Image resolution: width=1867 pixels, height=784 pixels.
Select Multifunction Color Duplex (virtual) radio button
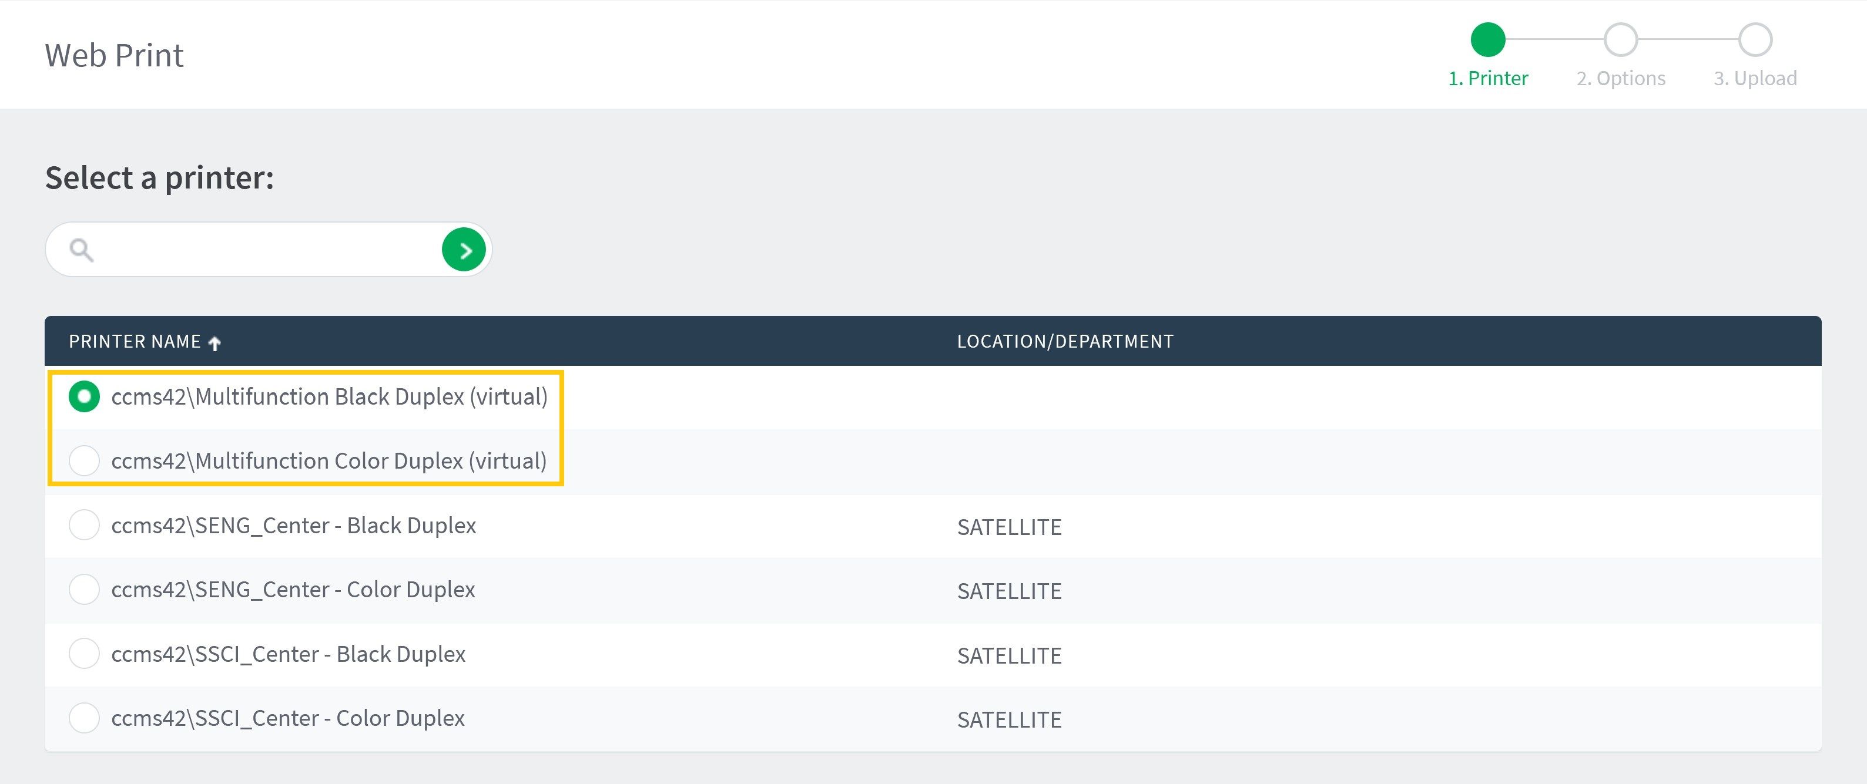click(x=84, y=461)
